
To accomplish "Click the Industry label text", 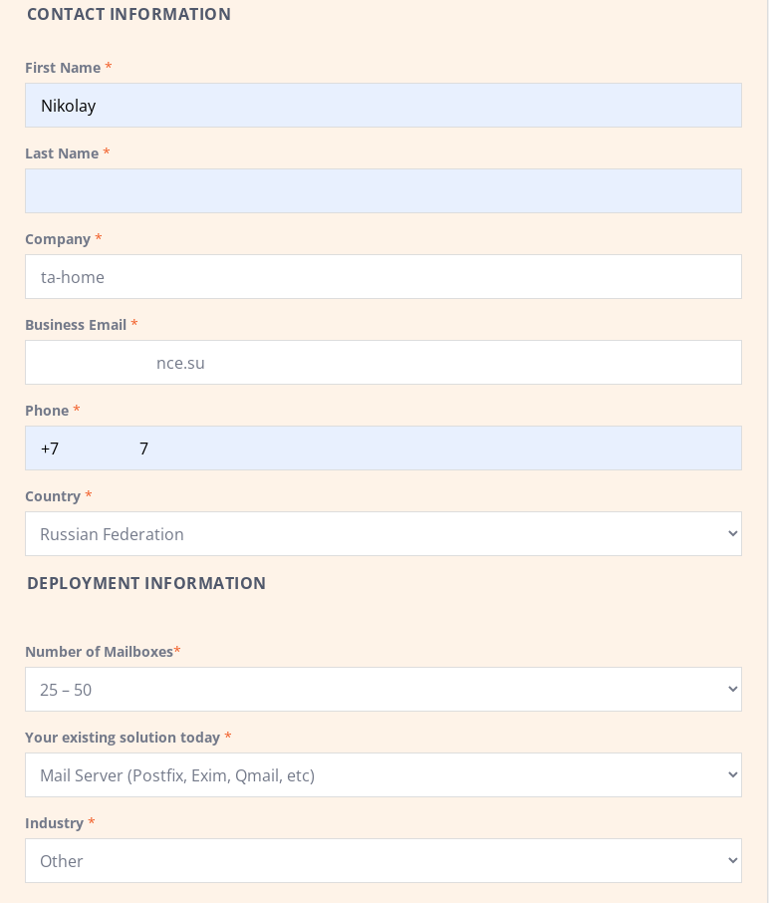I will 54,823.
